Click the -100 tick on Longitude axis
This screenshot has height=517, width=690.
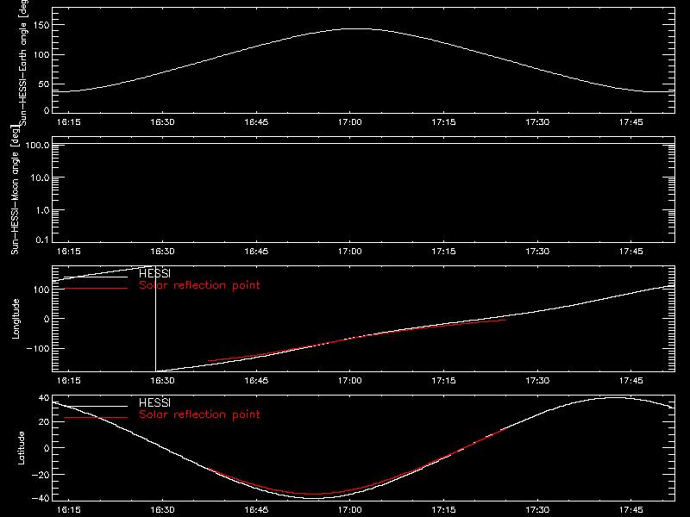point(38,348)
